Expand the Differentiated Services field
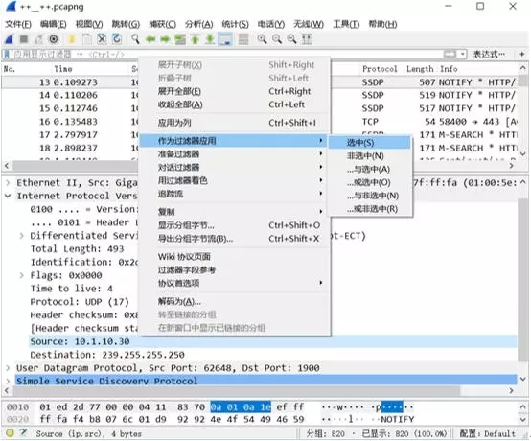Screen dimensions: 531x441 pyautogui.click(x=21, y=236)
